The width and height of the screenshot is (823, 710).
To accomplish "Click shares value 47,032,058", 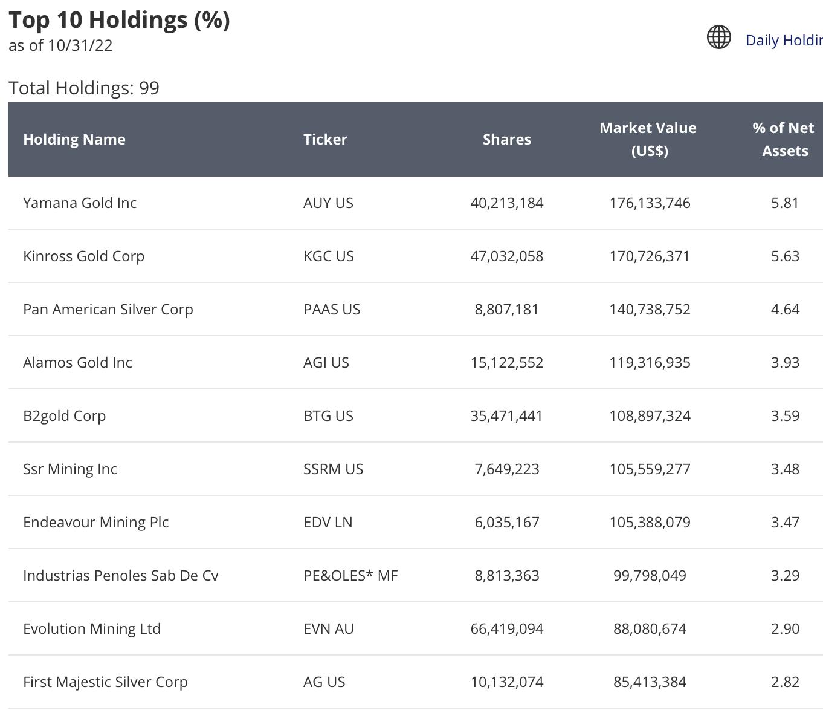I will 507,256.
